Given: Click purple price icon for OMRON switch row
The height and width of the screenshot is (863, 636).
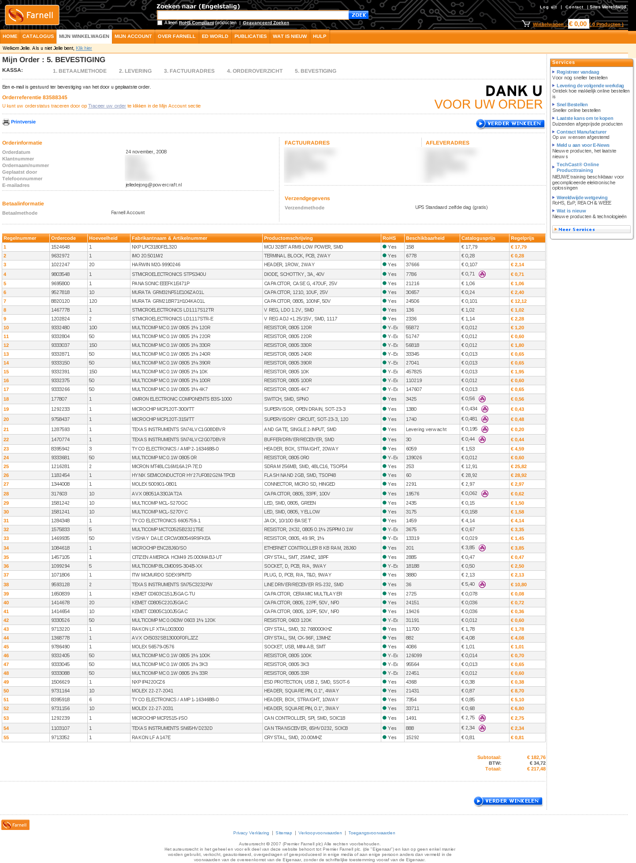Looking at the screenshot, I should click(482, 399).
